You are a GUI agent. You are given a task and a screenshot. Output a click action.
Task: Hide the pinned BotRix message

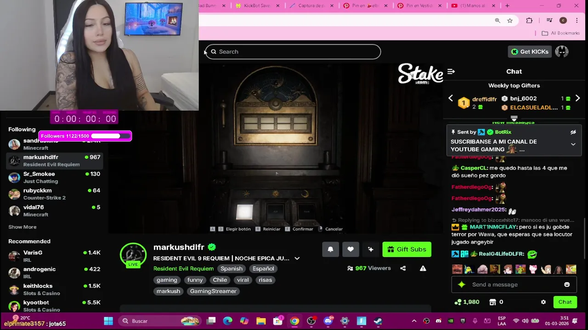point(573,132)
